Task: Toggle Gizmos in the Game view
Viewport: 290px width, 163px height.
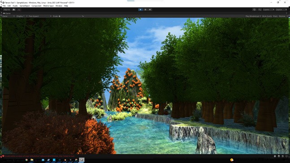Action: point(282,16)
